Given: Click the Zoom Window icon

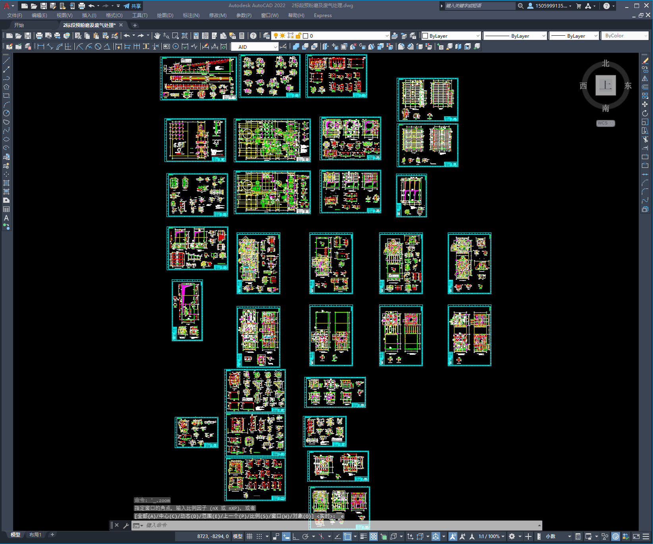Looking at the screenshot, I should 175,36.
